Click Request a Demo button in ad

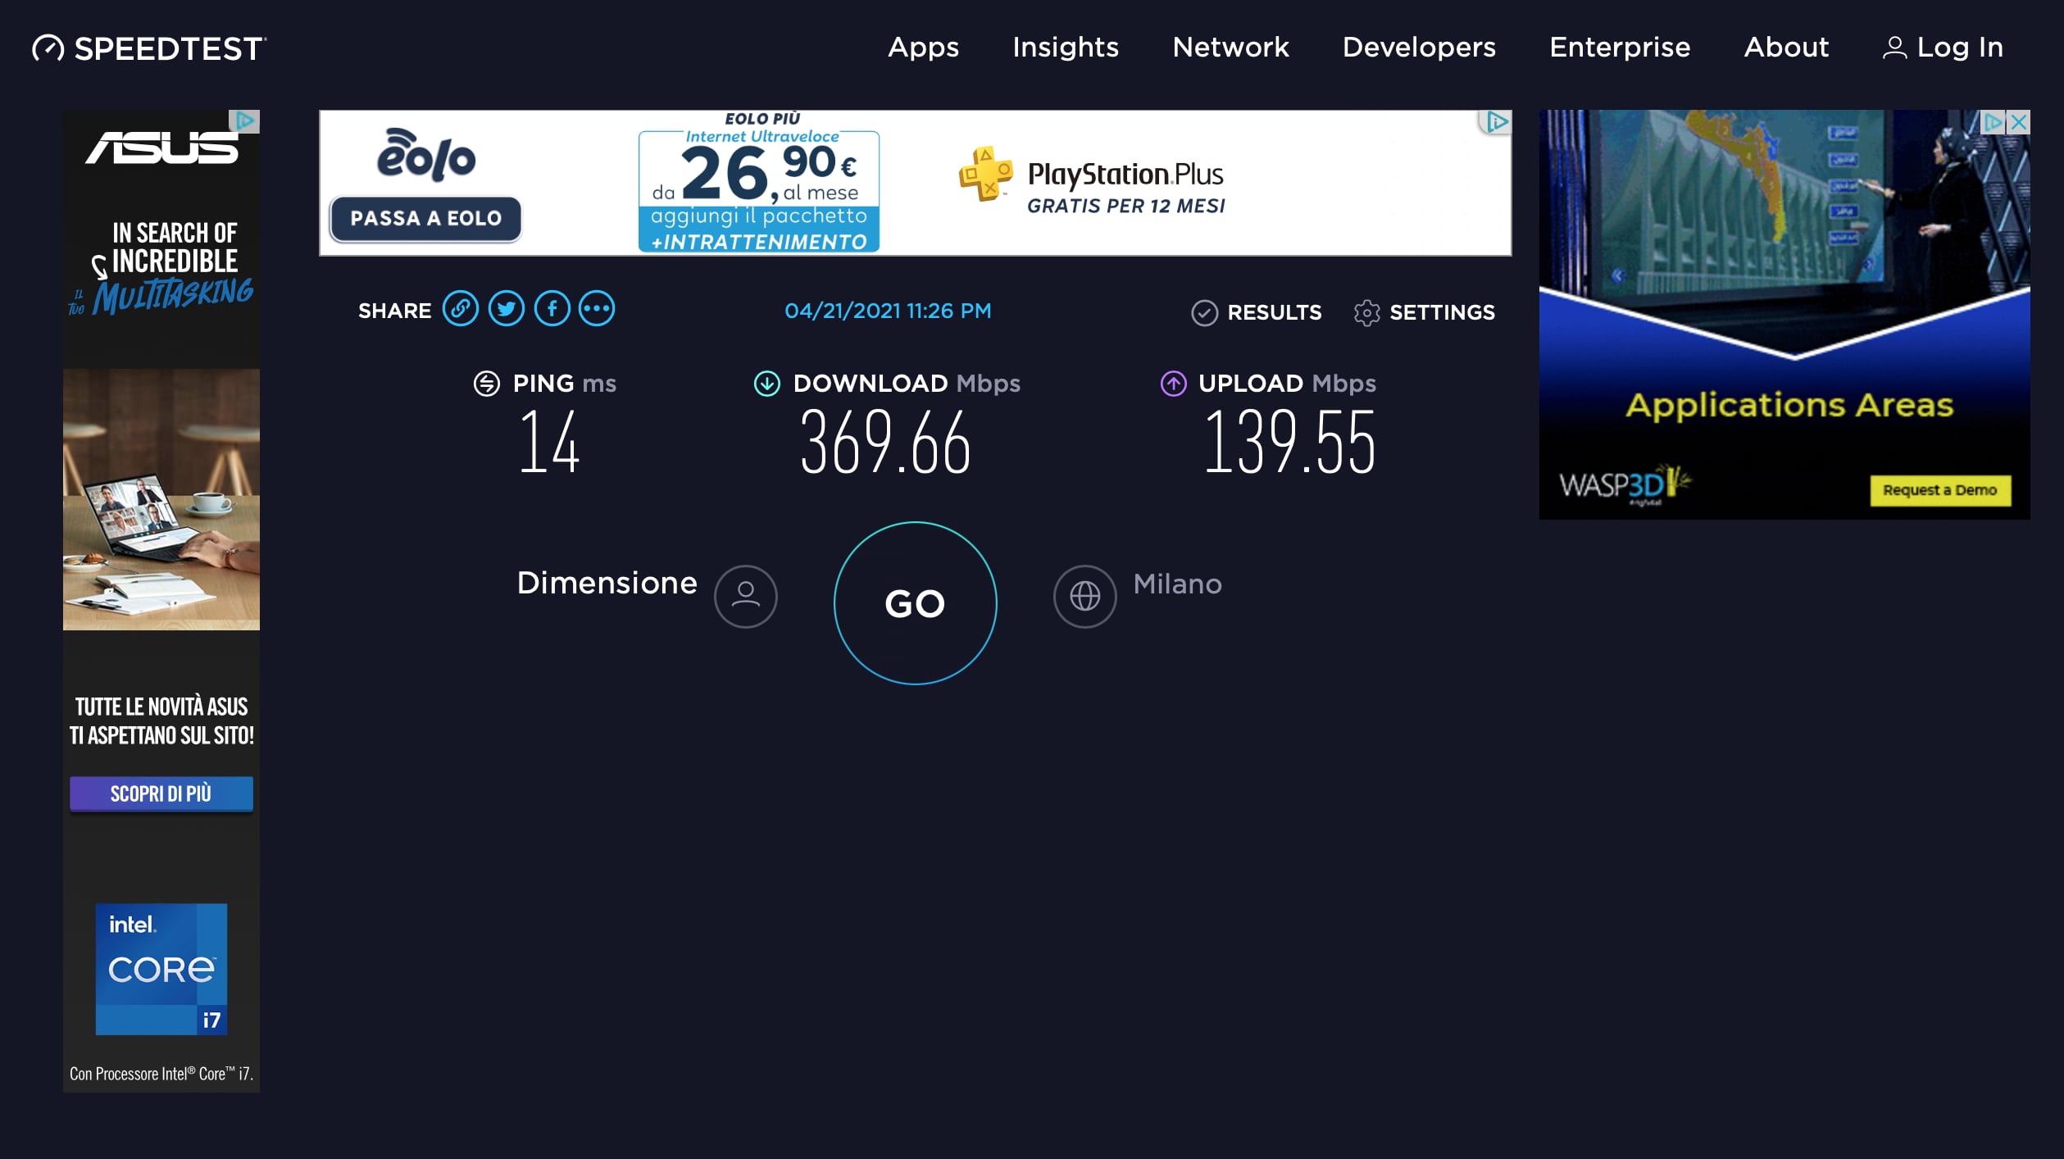point(1939,490)
